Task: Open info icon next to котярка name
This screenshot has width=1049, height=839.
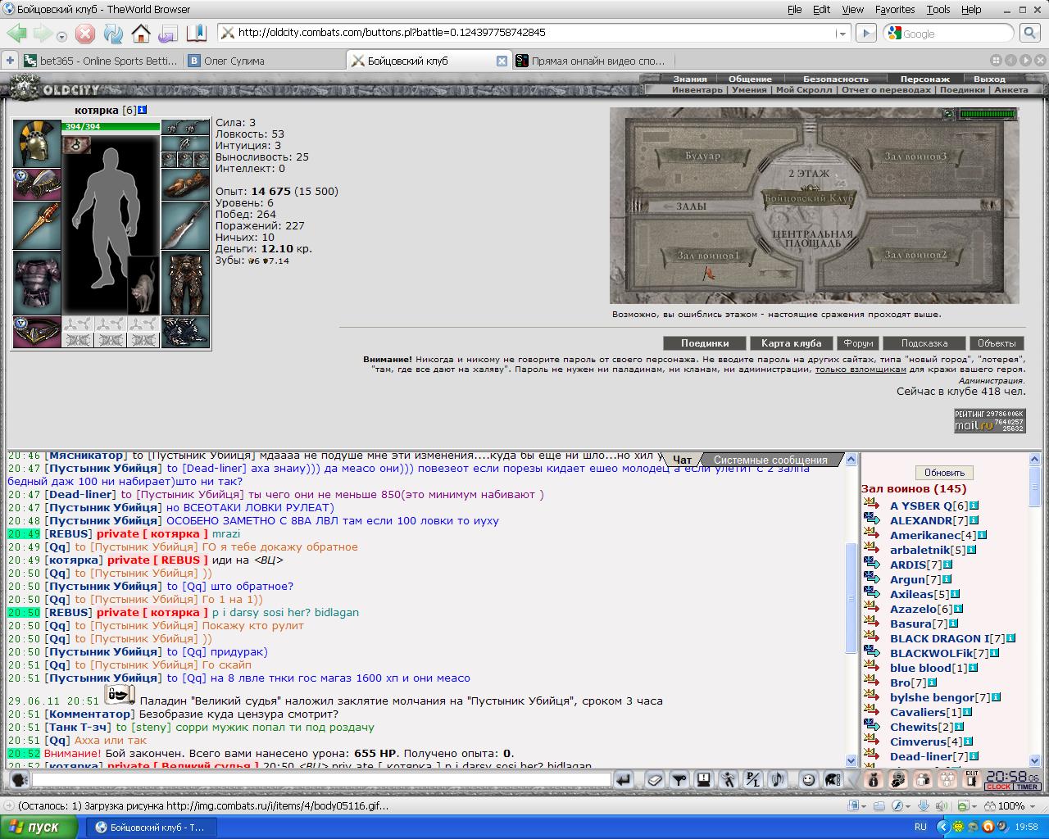Action: (x=142, y=110)
